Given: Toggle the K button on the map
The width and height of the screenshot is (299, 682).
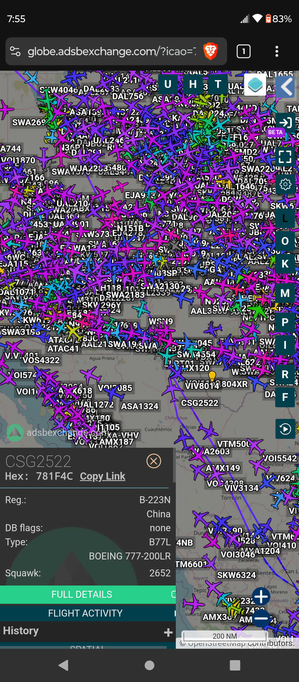Looking at the screenshot, I should [x=285, y=264].
